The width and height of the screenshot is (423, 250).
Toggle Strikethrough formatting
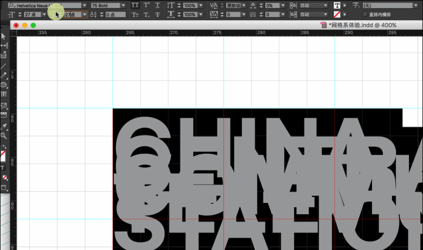pos(157,15)
